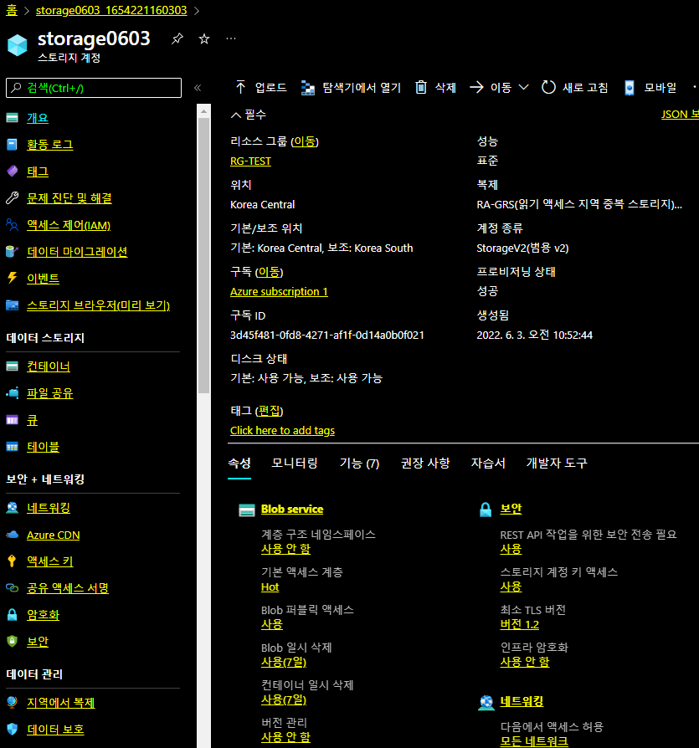Click the 태그 tag icon in sidebar
The height and width of the screenshot is (748, 699).
coord(13,172)
